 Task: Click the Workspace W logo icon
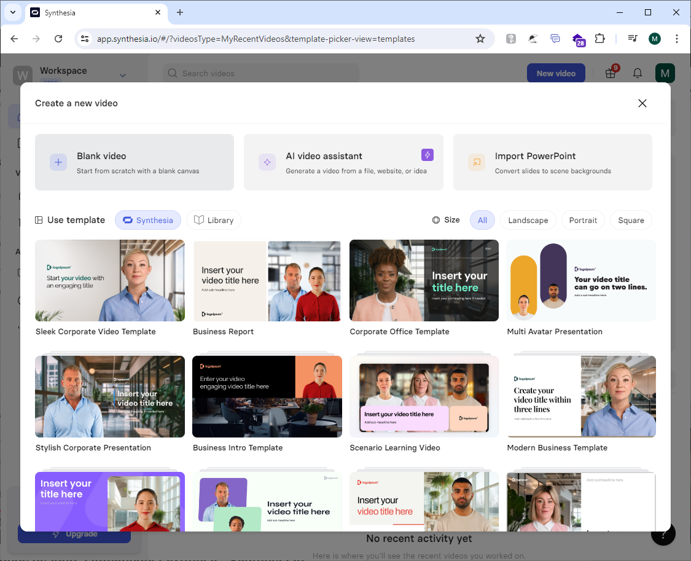[23, 76]
